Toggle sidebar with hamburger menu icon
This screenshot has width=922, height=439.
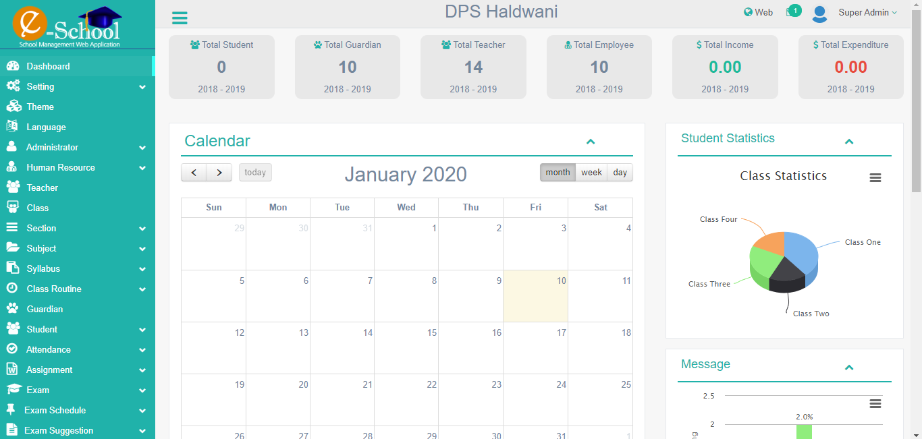180,18
